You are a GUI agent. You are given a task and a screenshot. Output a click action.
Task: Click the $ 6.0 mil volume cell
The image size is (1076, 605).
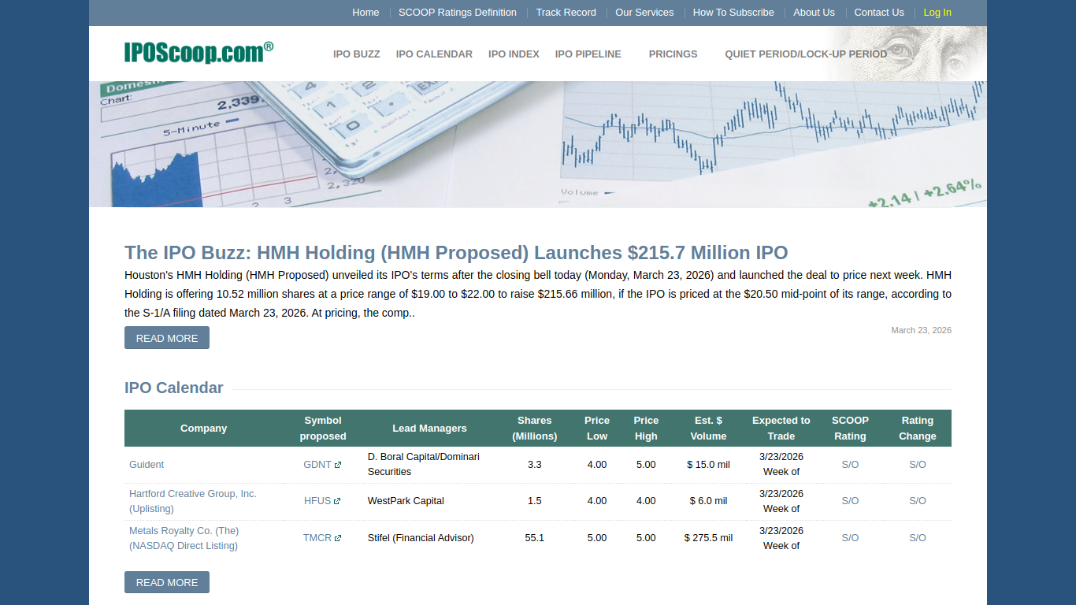tap(708, 501)
